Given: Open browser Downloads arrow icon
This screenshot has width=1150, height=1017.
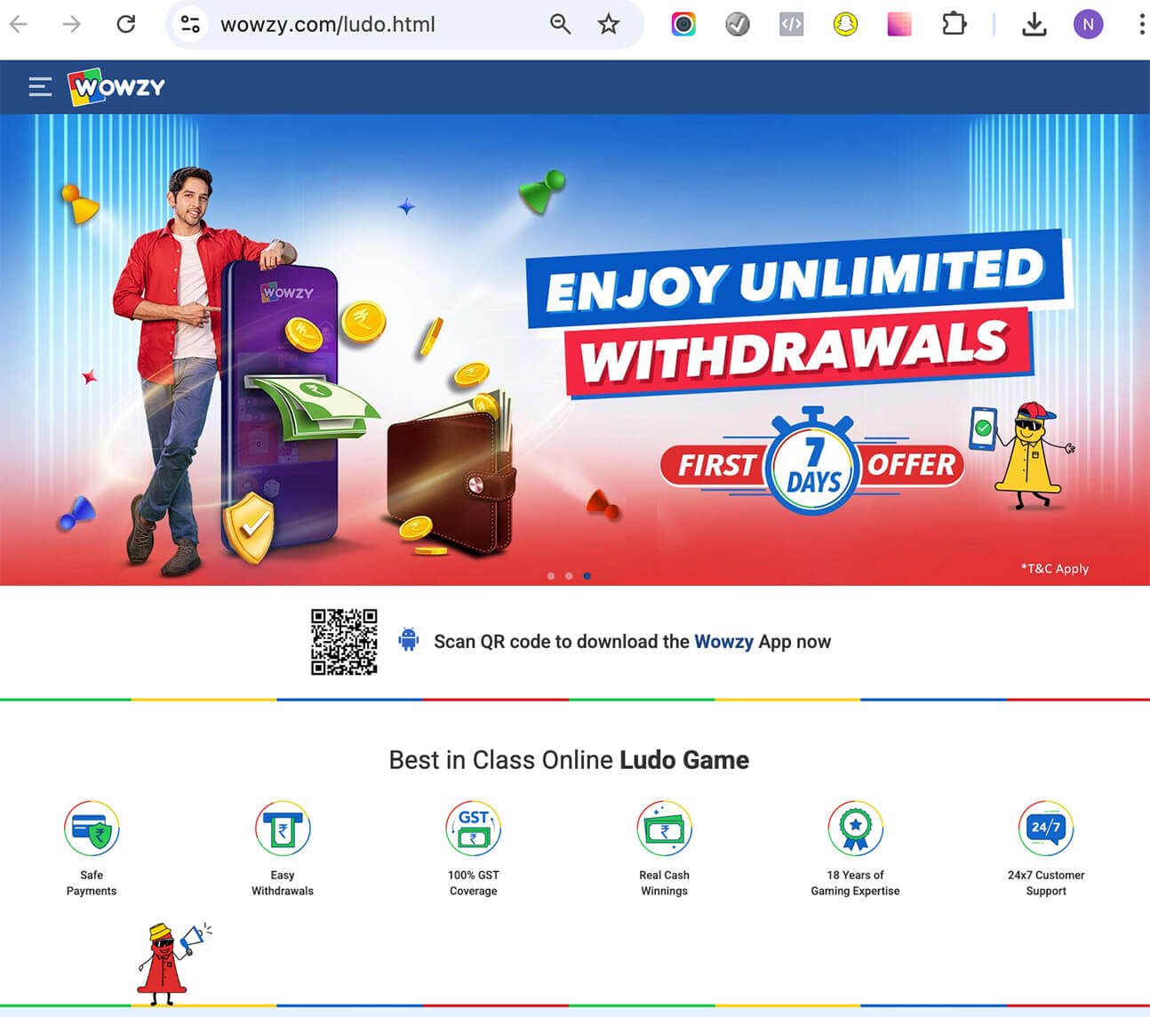Looking at the screenshot, I should [x=1034, y=24].
